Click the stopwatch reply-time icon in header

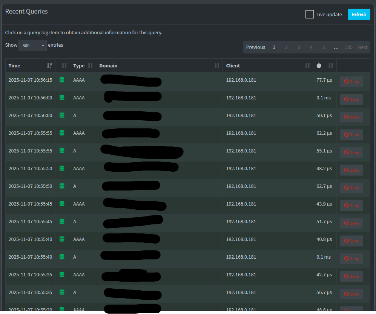tap(319, 66)
